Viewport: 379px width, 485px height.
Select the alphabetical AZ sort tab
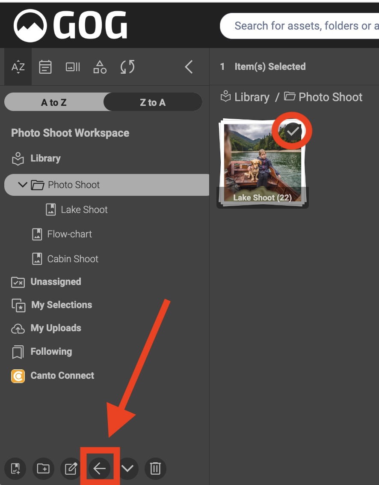tap(18, 67)
